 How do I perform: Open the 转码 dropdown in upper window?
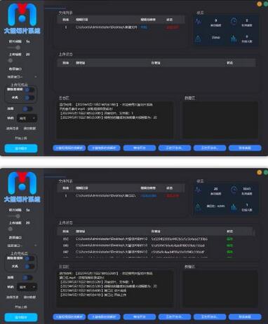pyautogui.click(x=27, y=118)
